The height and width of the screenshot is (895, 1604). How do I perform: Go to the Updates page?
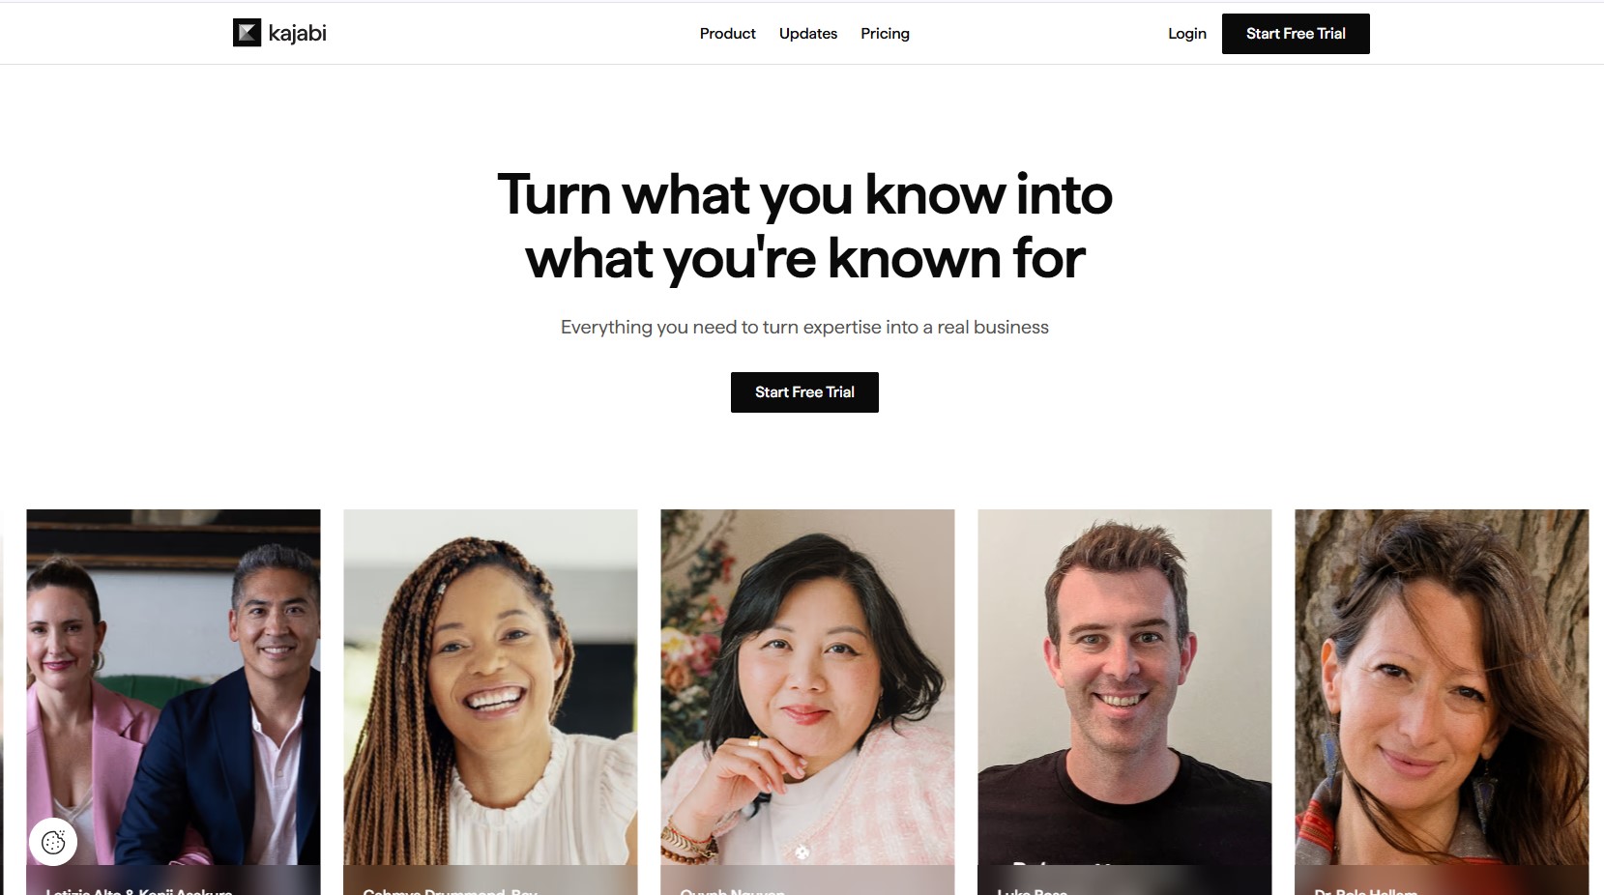coord(808,34)
